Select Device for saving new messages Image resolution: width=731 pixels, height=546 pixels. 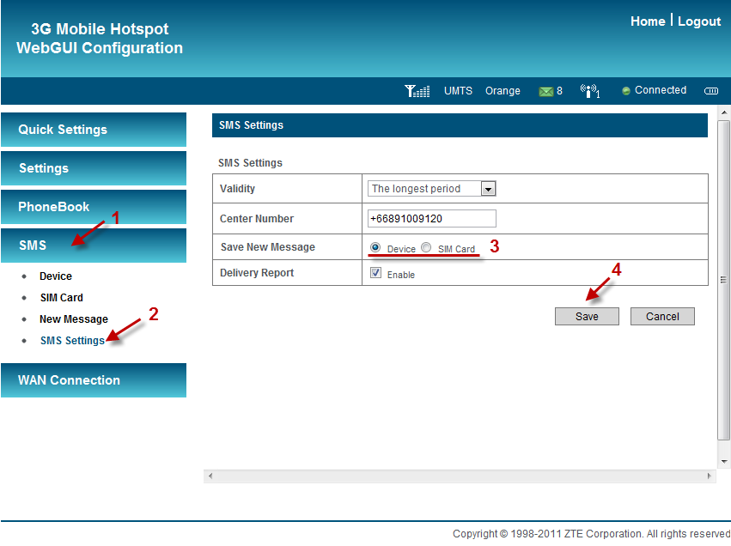pos(375,248)
